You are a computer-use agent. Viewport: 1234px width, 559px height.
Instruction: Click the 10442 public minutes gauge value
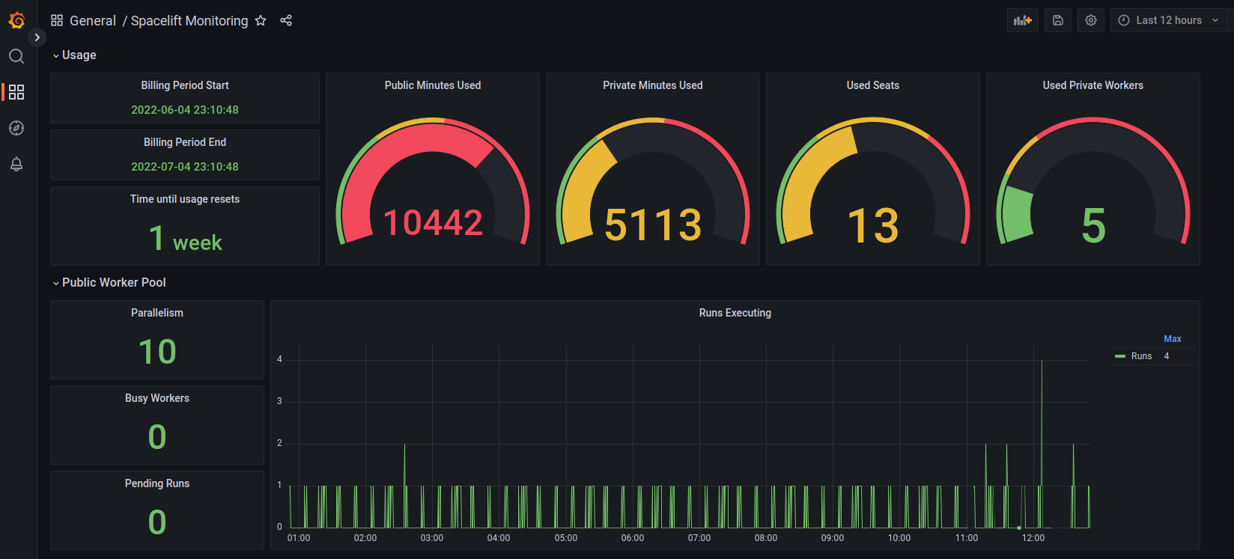click(433, 223)
